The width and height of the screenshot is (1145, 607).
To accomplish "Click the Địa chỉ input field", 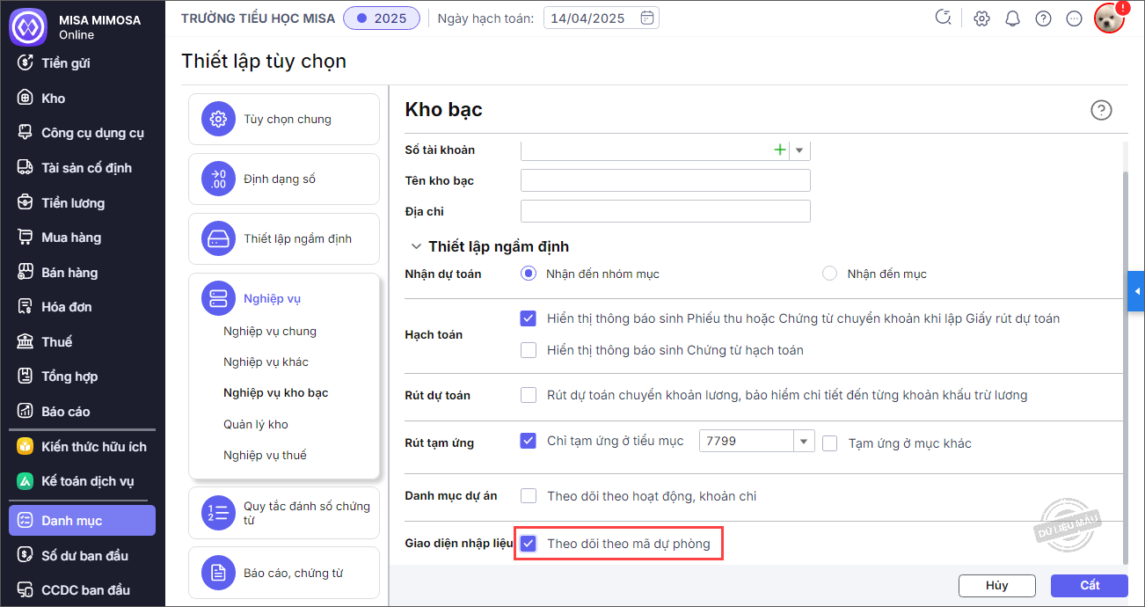I will 666,212.
